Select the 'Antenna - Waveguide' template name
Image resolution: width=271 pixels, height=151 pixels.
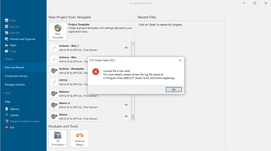point(71,69)
